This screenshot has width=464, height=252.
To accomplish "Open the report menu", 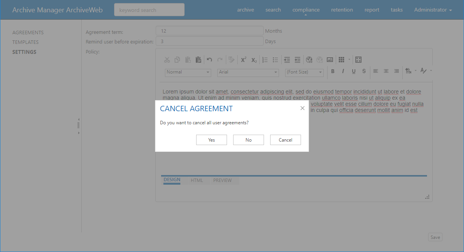I will [x=372, y=10].
